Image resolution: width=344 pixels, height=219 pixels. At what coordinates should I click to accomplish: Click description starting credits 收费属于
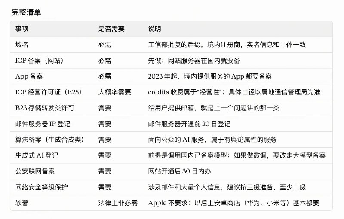click(x=234, y=92)
